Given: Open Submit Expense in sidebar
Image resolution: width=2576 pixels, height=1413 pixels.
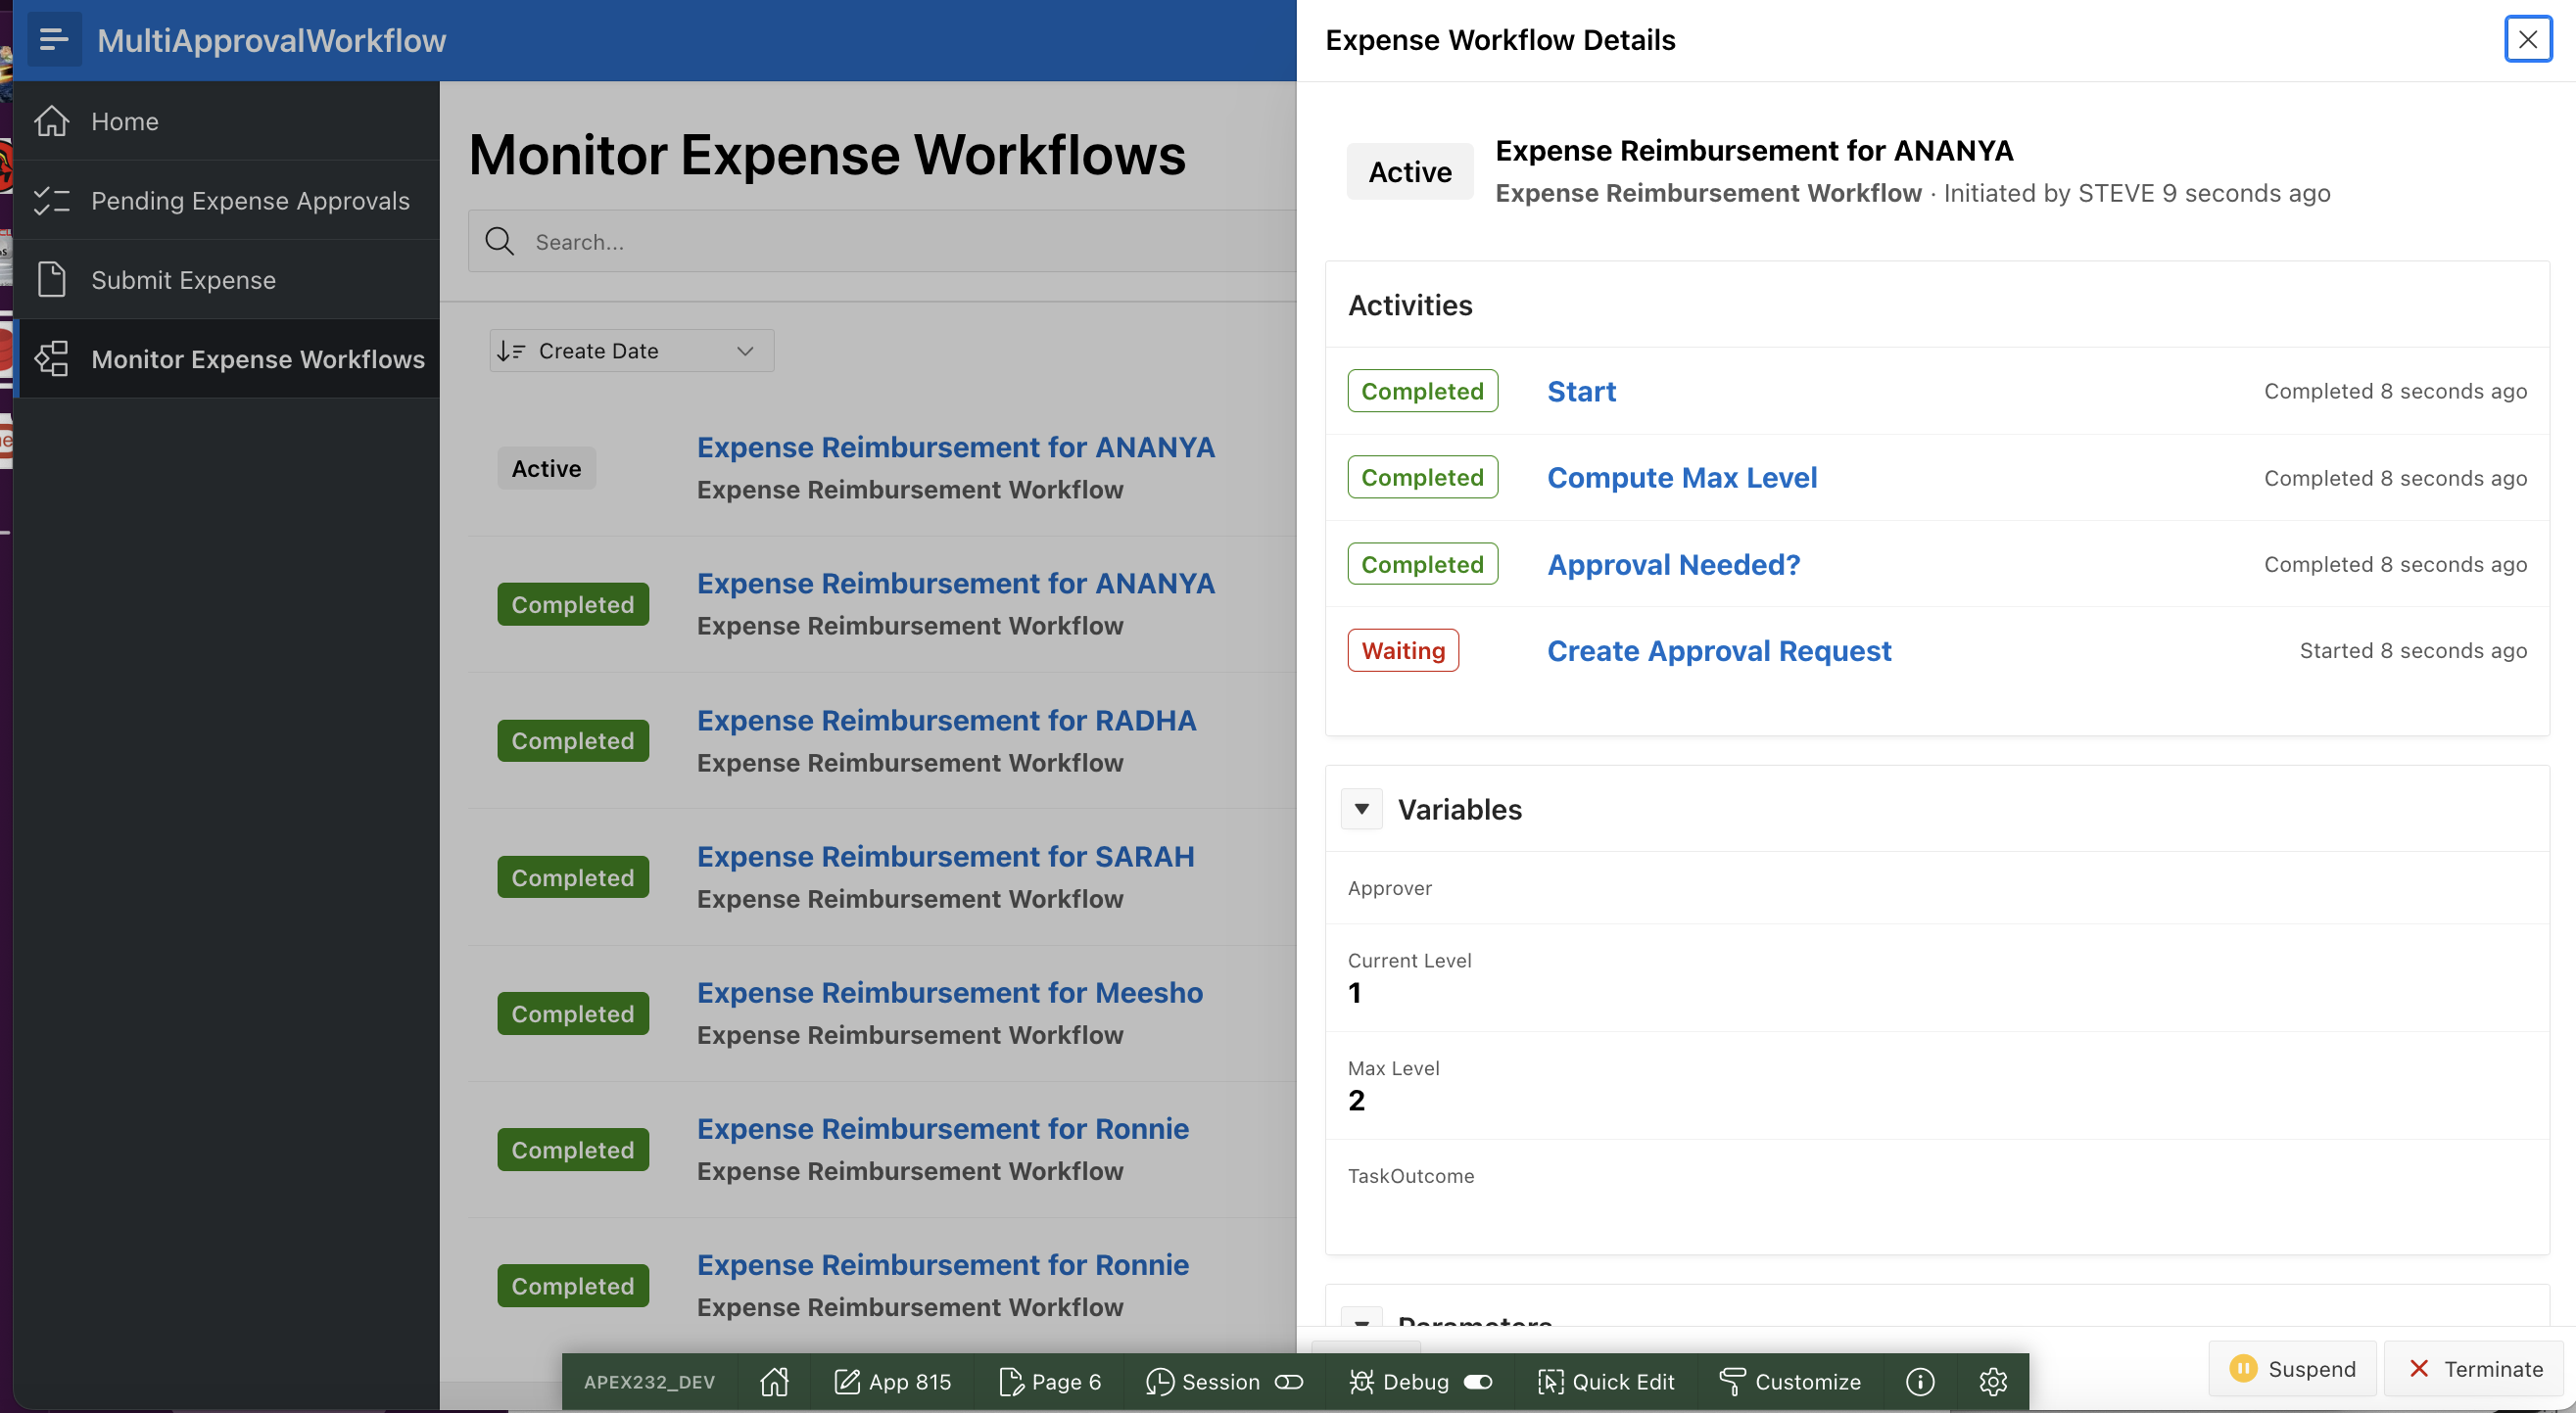Looking at the screenshot, I should pos(183,280).
